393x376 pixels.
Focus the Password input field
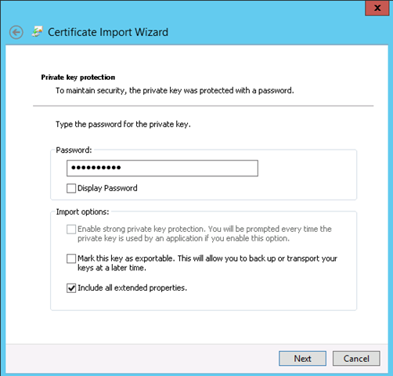[162, 168]
